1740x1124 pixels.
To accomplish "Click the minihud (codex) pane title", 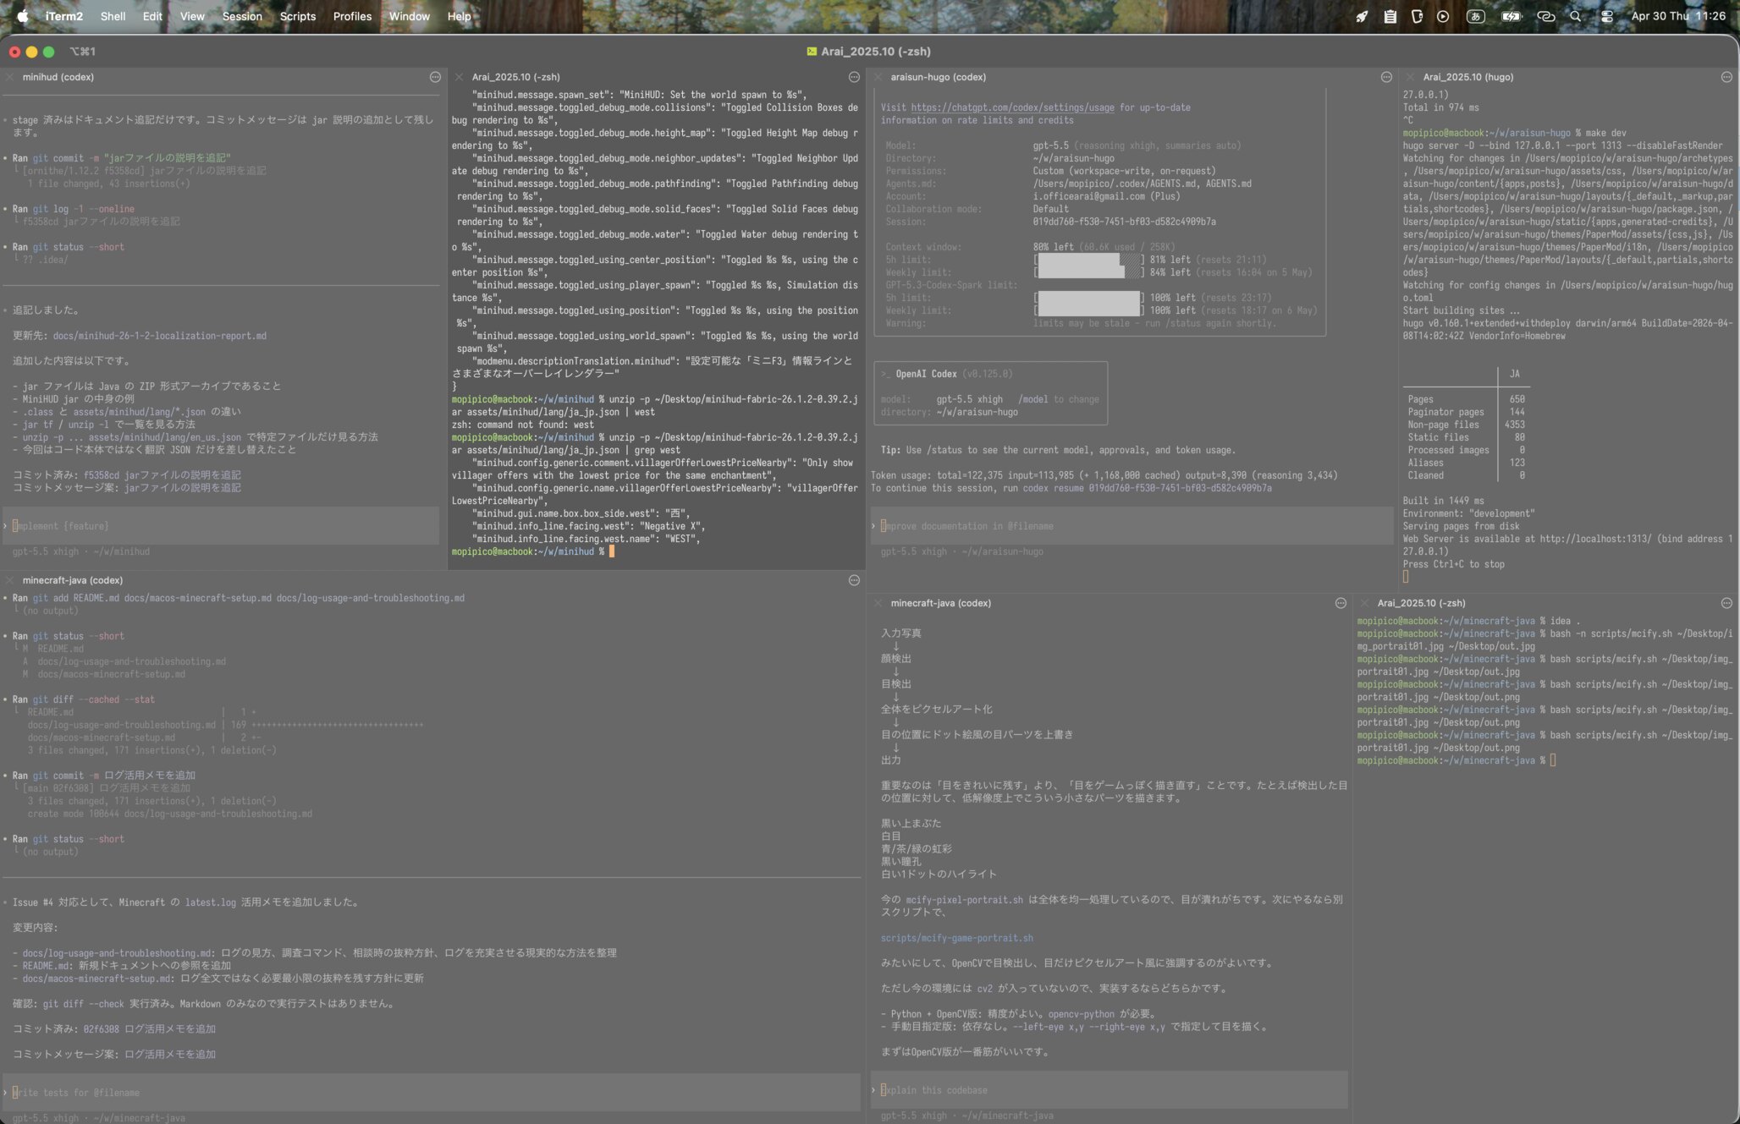I will pyautogui.click(x=58, y=77).
